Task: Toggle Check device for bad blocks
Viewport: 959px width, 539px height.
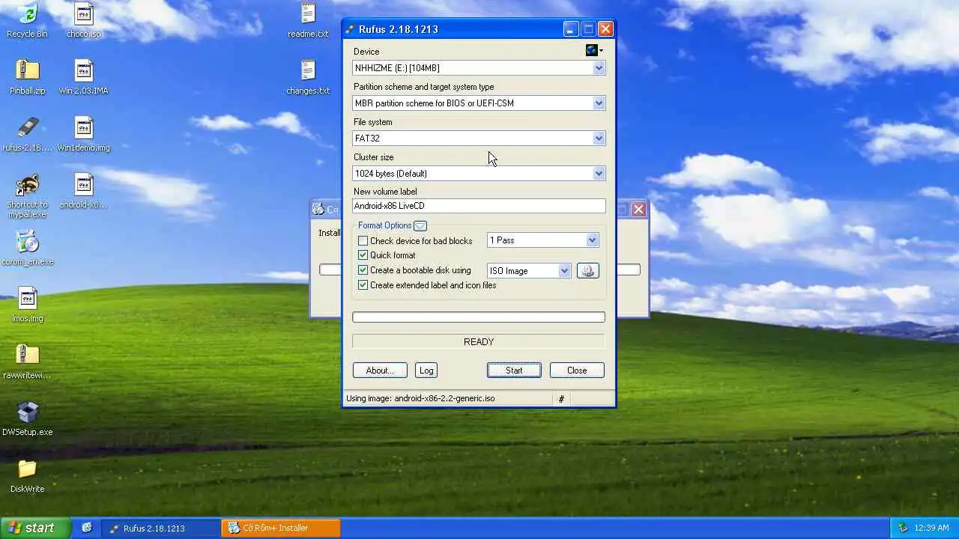Action: point(363,241)
